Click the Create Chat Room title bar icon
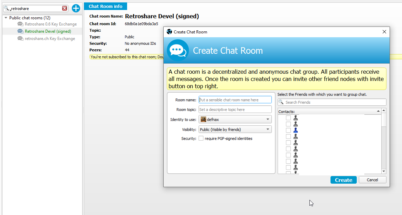 point(169,32)
